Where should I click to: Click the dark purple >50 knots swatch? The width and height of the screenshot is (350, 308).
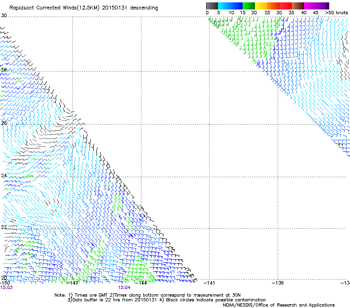327,6
